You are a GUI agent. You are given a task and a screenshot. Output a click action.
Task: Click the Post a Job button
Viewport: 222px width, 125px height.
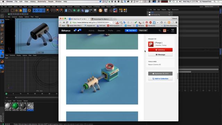point(143,31)
